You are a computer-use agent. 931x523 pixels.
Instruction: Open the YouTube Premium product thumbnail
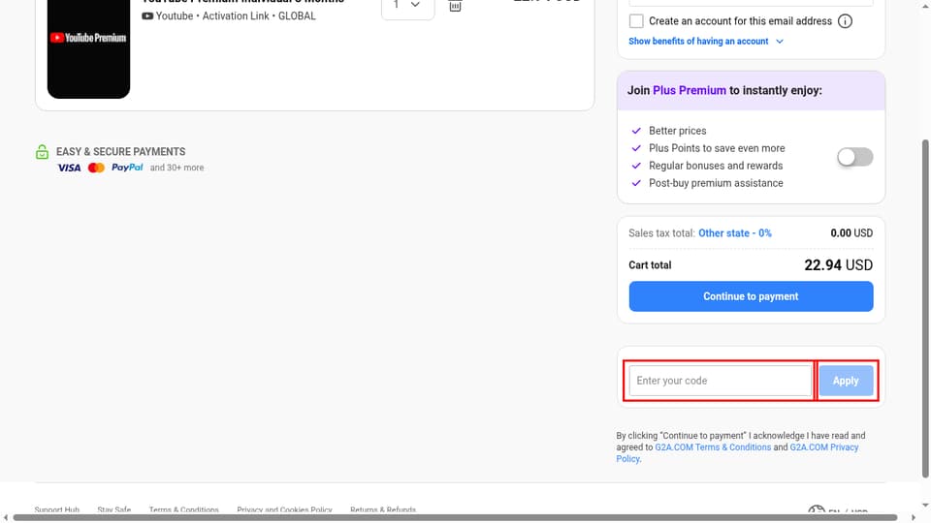(88, 48)
